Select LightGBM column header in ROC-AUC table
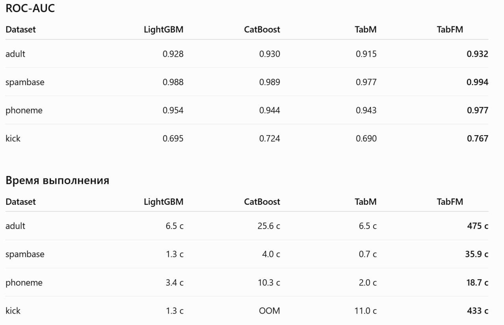This screenshot has height=325, width=504. [163, 30]
